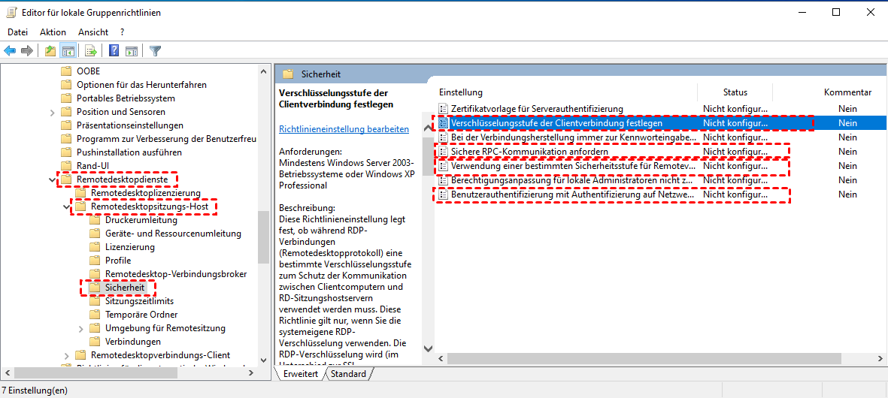
Task: Click folder icon beside Temporäre Ordner
Action: pos(95,315)
